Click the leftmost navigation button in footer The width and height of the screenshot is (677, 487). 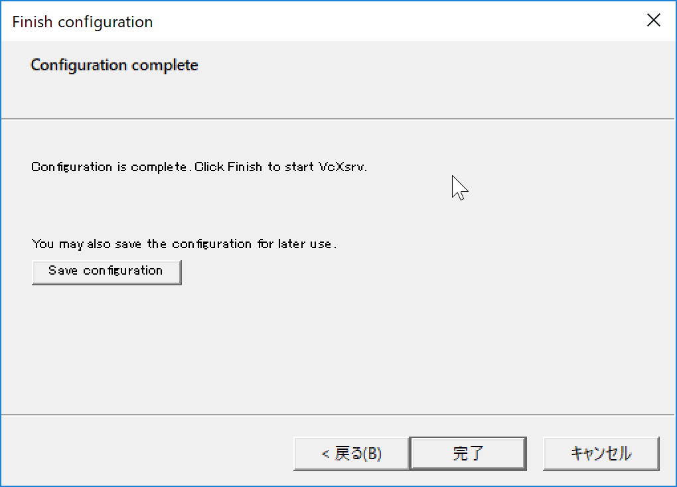pyautogui.click(x=352, y=453)
